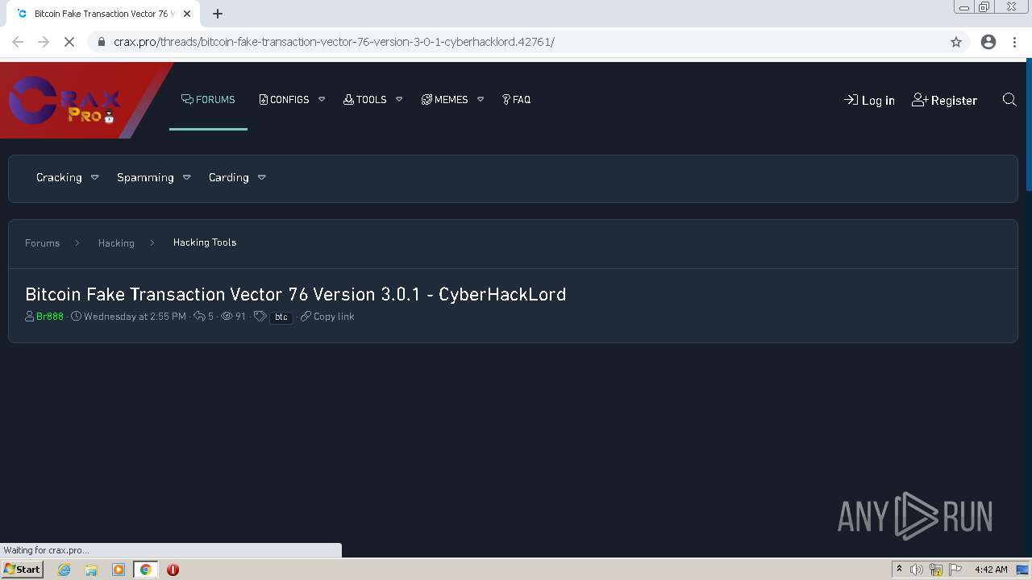
Task: Go to Hacking Tools breadcrumb
Action: pyautogui.click(x=205, y=242)
